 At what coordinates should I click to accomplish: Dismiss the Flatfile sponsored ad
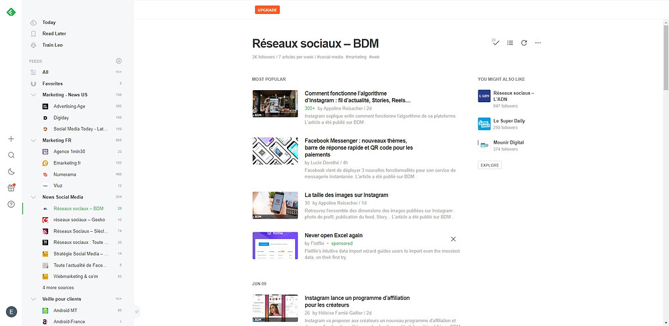point(453,239)
